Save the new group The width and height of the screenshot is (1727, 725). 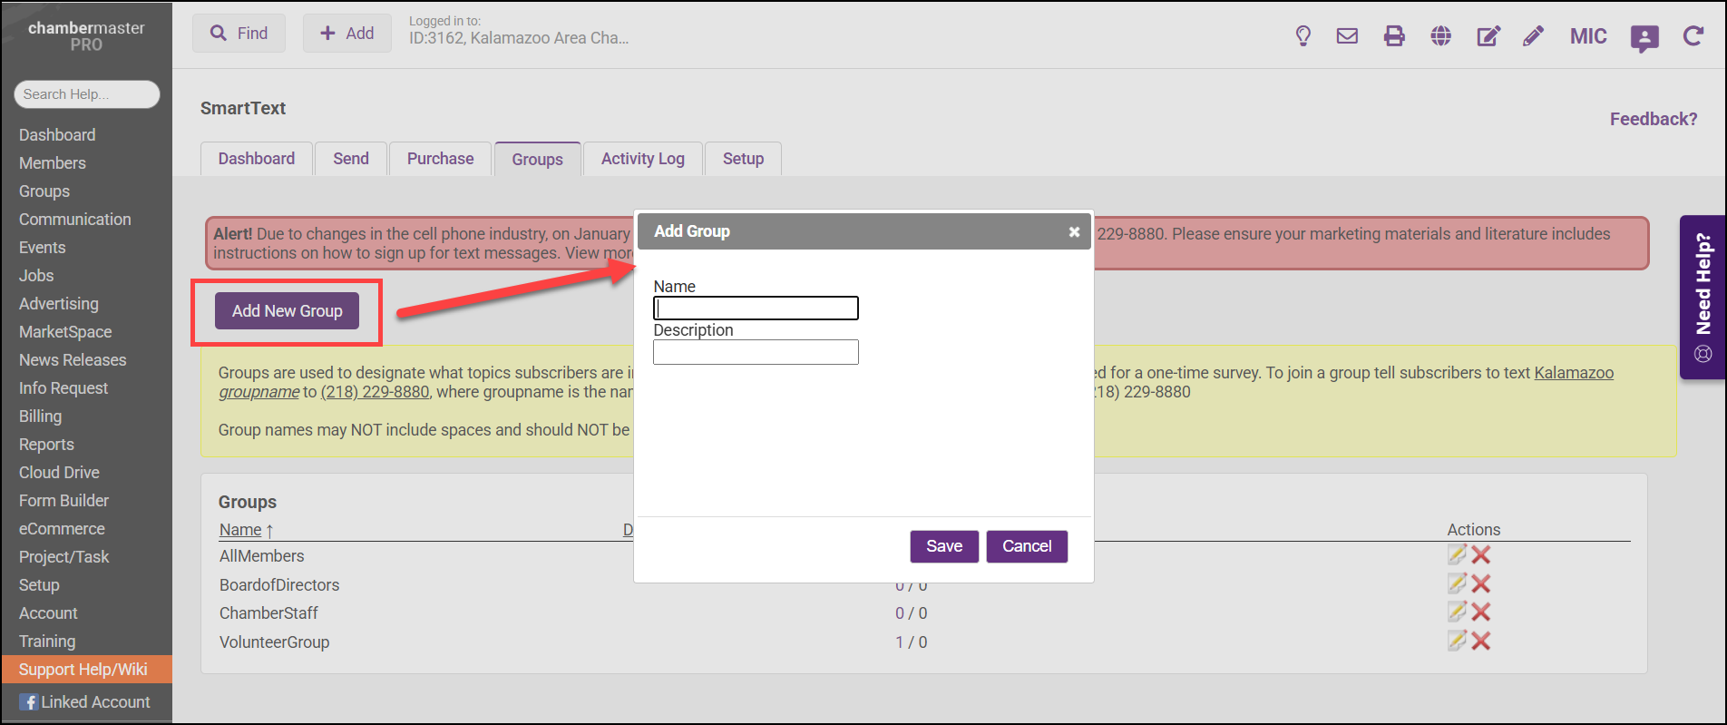coord(943,546)
